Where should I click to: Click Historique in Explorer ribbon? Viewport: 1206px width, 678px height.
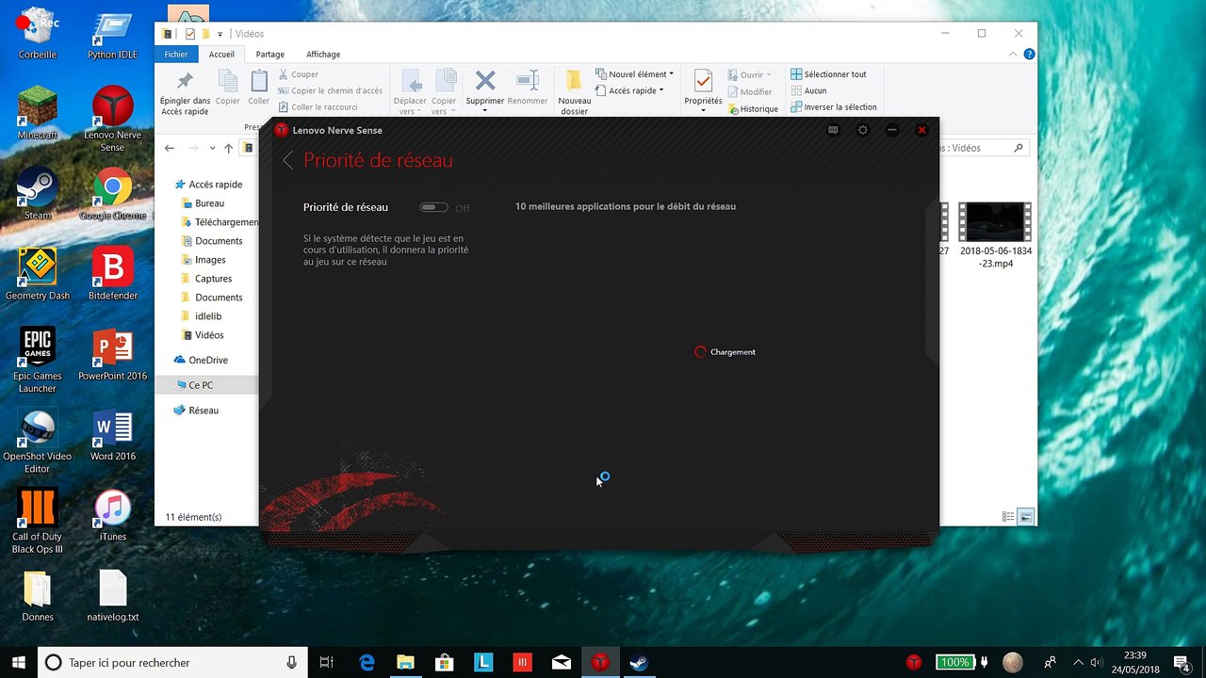(x=753, y=109)
